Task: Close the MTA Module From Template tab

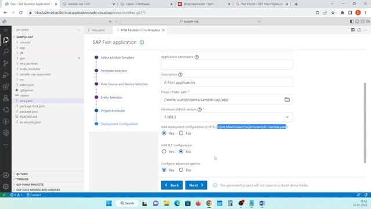Action: (163, 30)
